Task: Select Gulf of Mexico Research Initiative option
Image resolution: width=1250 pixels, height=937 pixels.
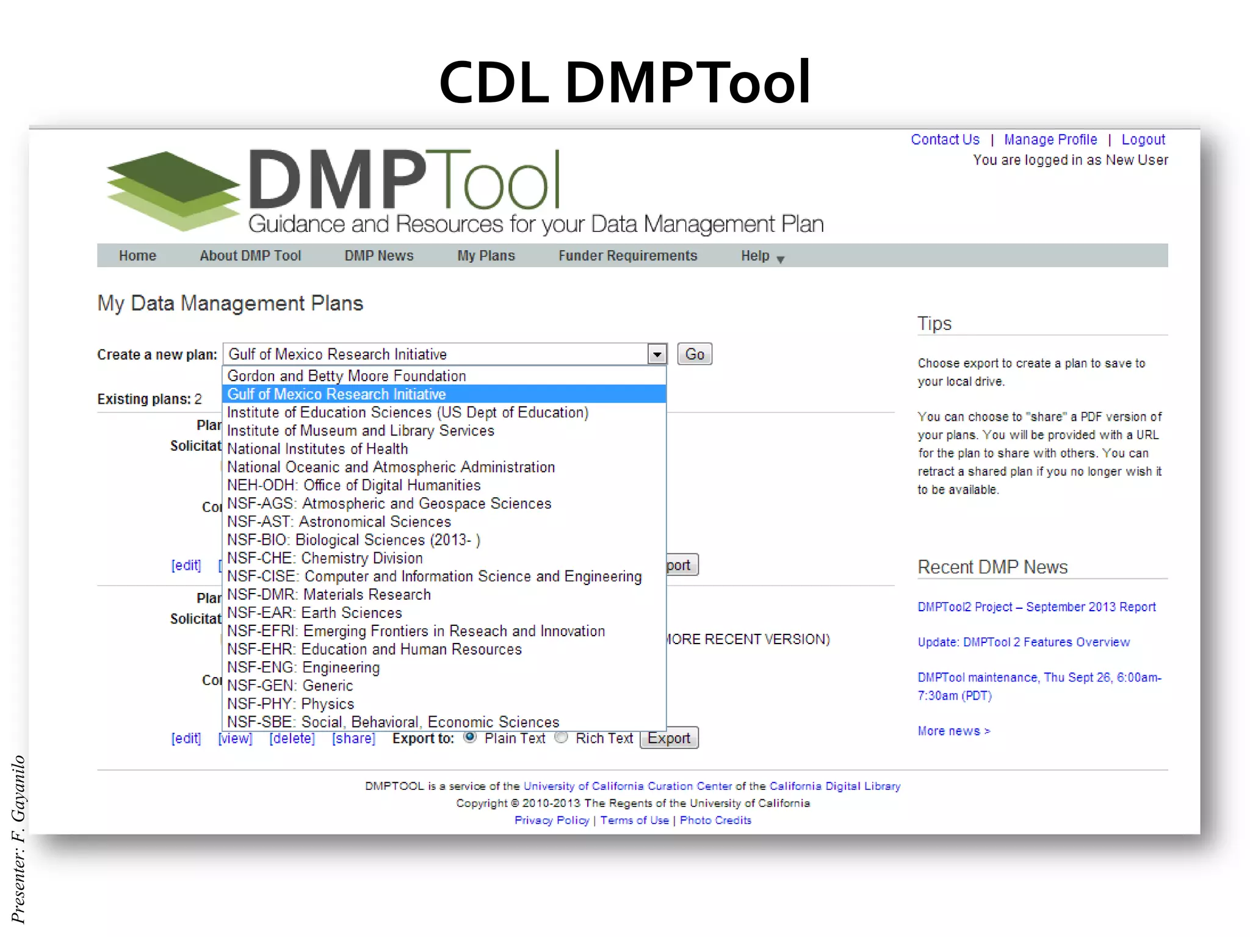Action: point(444,394)
